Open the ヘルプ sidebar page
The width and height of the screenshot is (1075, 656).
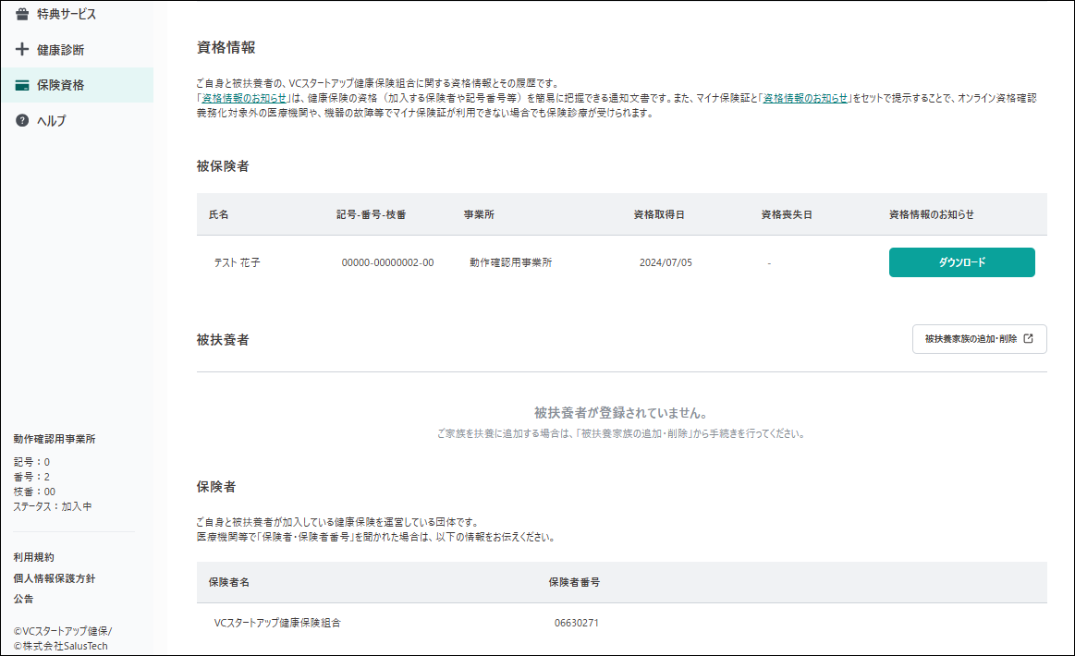pos(52,121)
